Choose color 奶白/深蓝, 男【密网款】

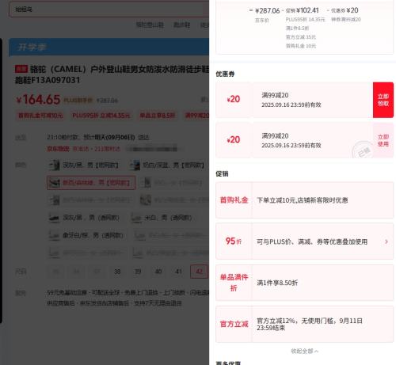(167, 165)
